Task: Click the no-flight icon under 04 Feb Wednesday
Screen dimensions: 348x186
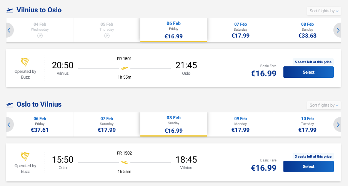Action: (x=40, y=36)
